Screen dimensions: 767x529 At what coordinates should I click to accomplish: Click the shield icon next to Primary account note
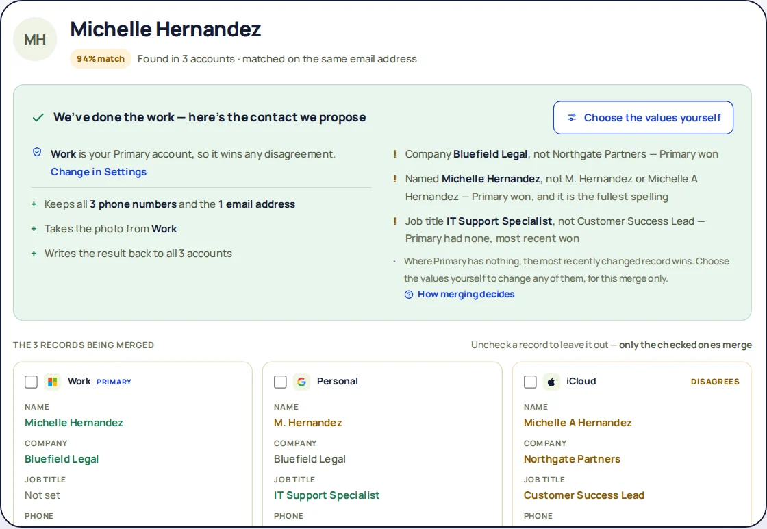pos(37,153)
